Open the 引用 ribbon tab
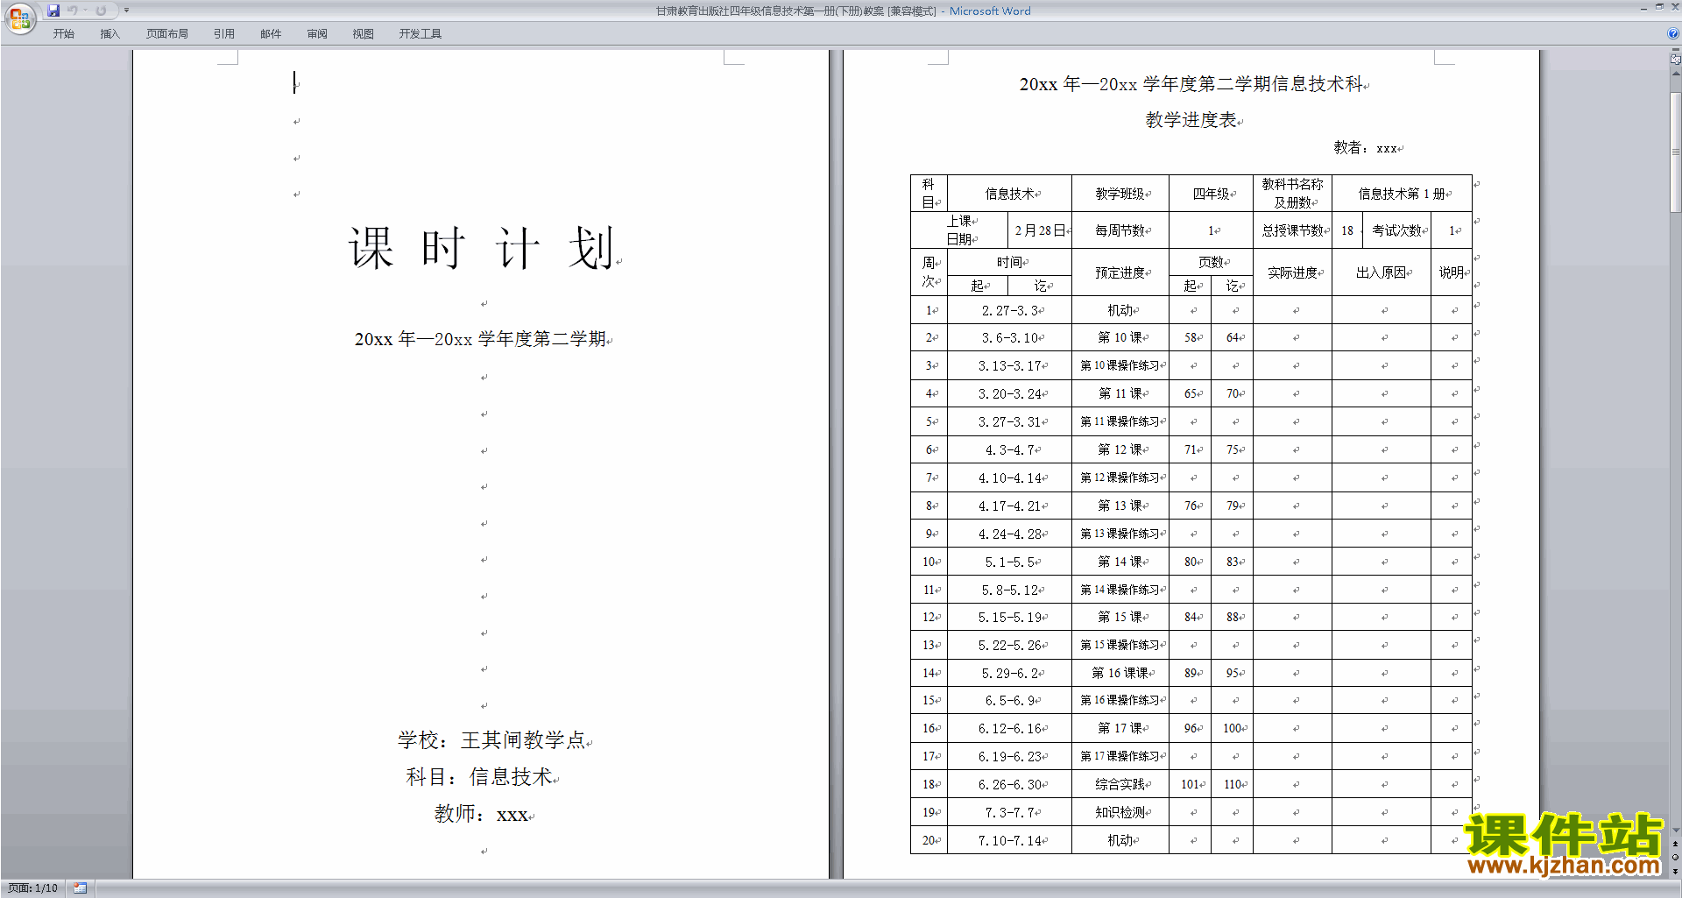 pyautogui.click(x=224, y=34)
